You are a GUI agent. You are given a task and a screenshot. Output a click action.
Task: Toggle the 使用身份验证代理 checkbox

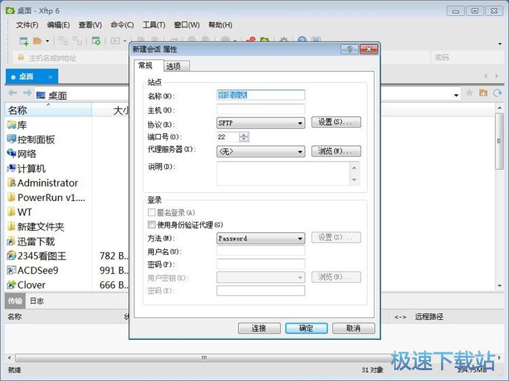coord(151,225)
